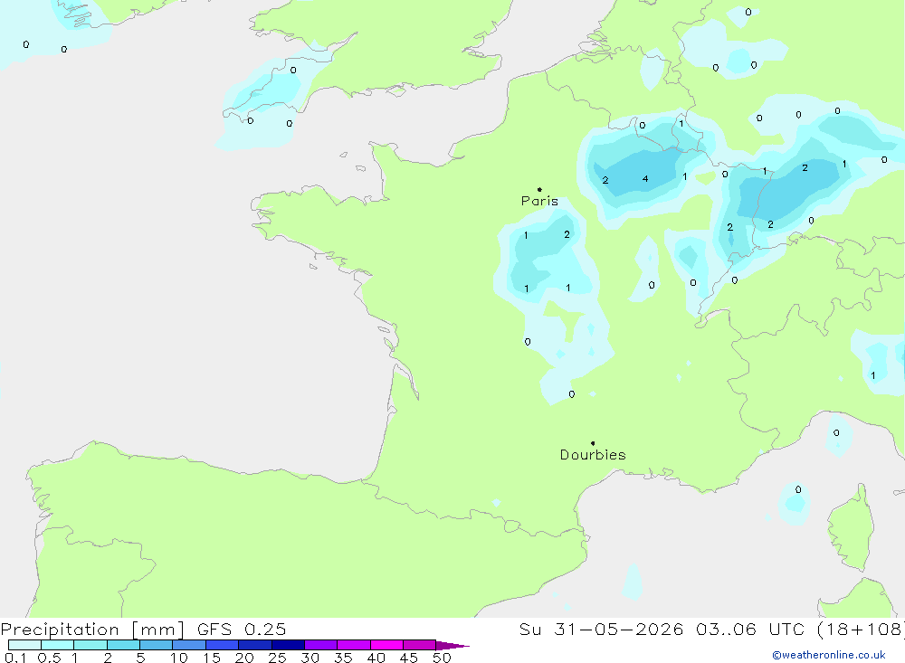Click the 'Precipitation [mm] GFS 0.25' title
The image size is (905, 663).
pyautogui.click(x=143, y=630)
